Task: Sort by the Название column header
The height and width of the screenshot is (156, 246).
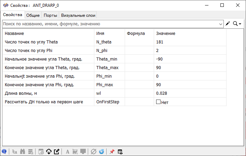Action: 48,34
